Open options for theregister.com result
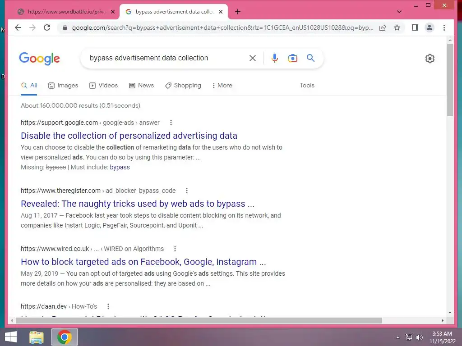Image resolution: width=462 pixels, height=346 pixels. pos(186,191)
